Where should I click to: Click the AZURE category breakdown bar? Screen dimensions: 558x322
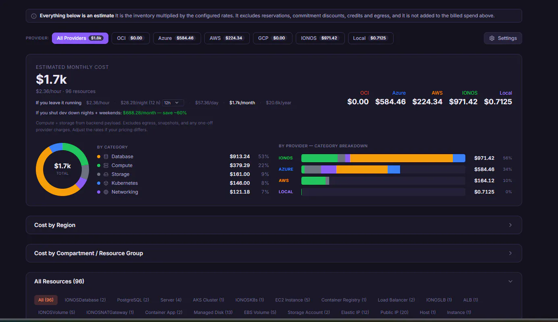pos(383,169)
